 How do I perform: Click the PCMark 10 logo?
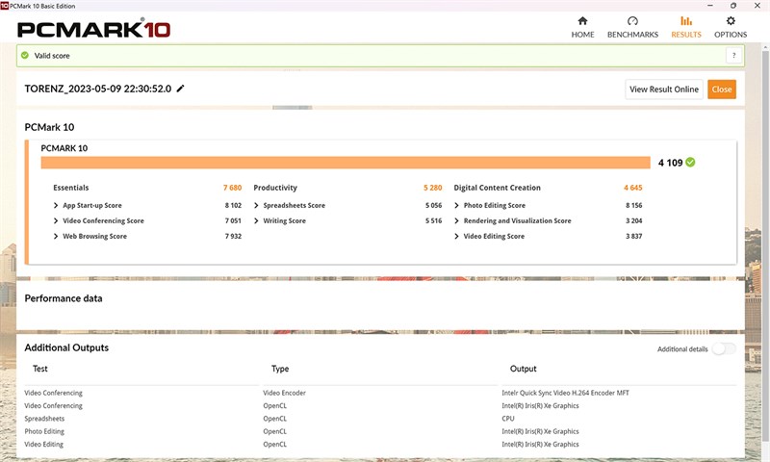(93, 30)
